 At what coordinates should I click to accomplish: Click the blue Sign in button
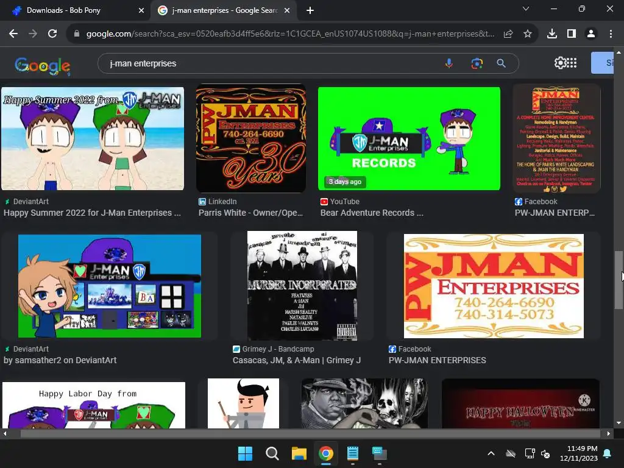click(x=602, y=63)
